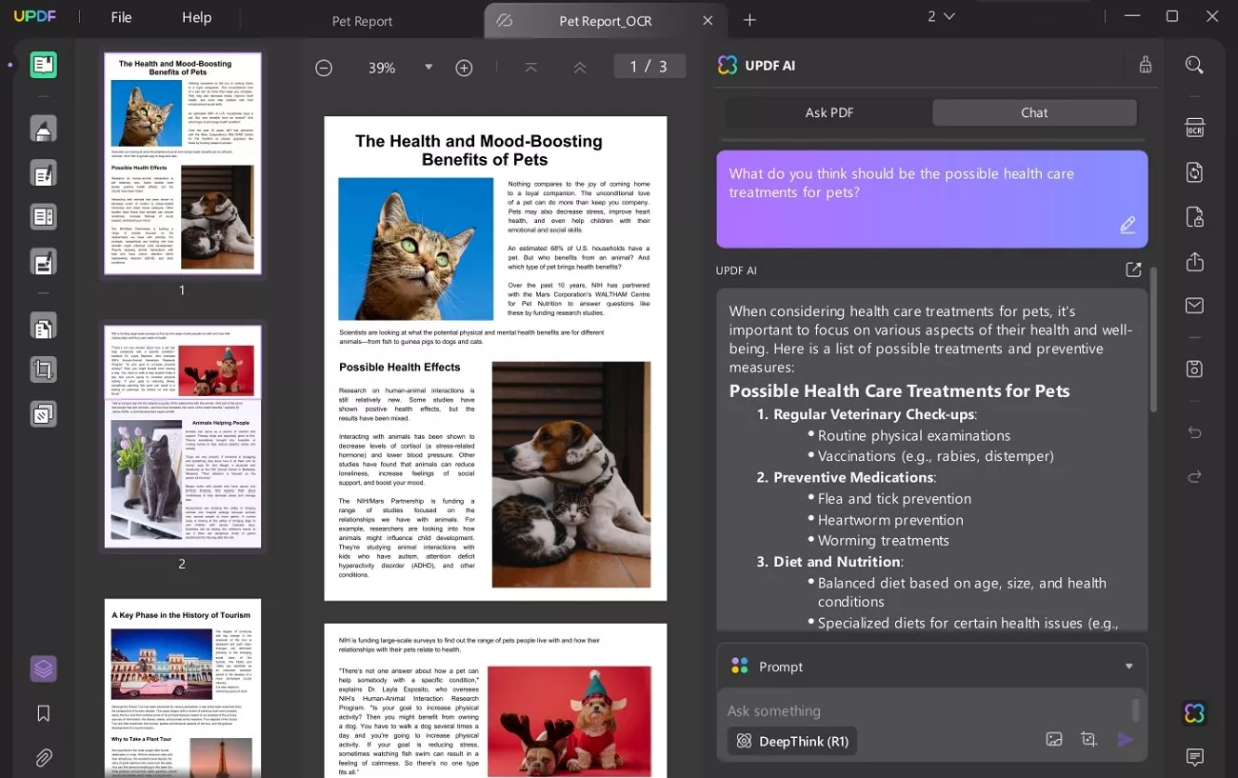Show the Layers panel

44,669
